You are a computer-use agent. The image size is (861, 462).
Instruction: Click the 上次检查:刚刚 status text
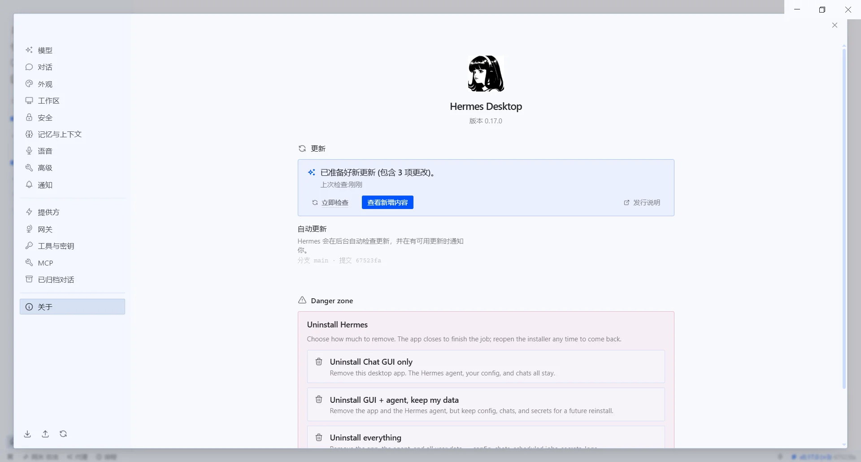[341, 185]
